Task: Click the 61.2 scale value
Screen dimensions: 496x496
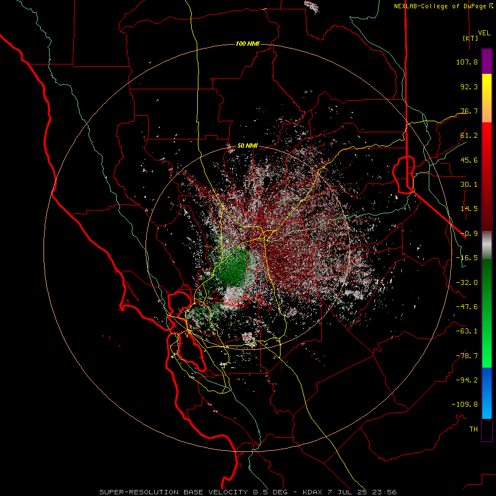Action: pyautogui.click(x=469, y=136)
